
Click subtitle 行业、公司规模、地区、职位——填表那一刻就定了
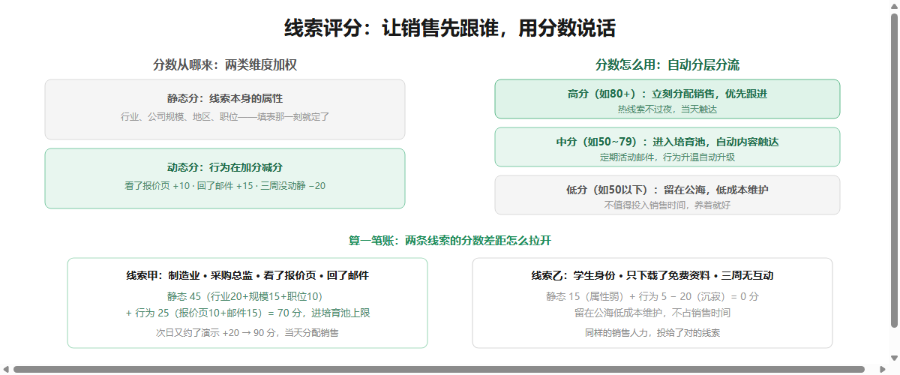tap(225, 116)
